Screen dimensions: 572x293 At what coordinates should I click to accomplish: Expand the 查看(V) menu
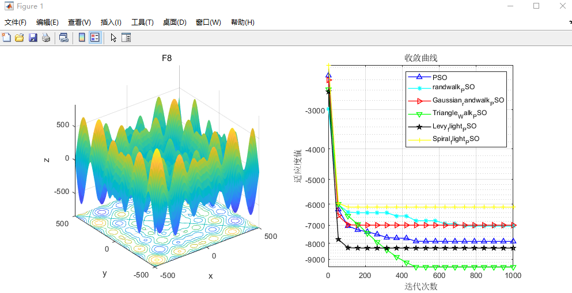click(79, 22)
